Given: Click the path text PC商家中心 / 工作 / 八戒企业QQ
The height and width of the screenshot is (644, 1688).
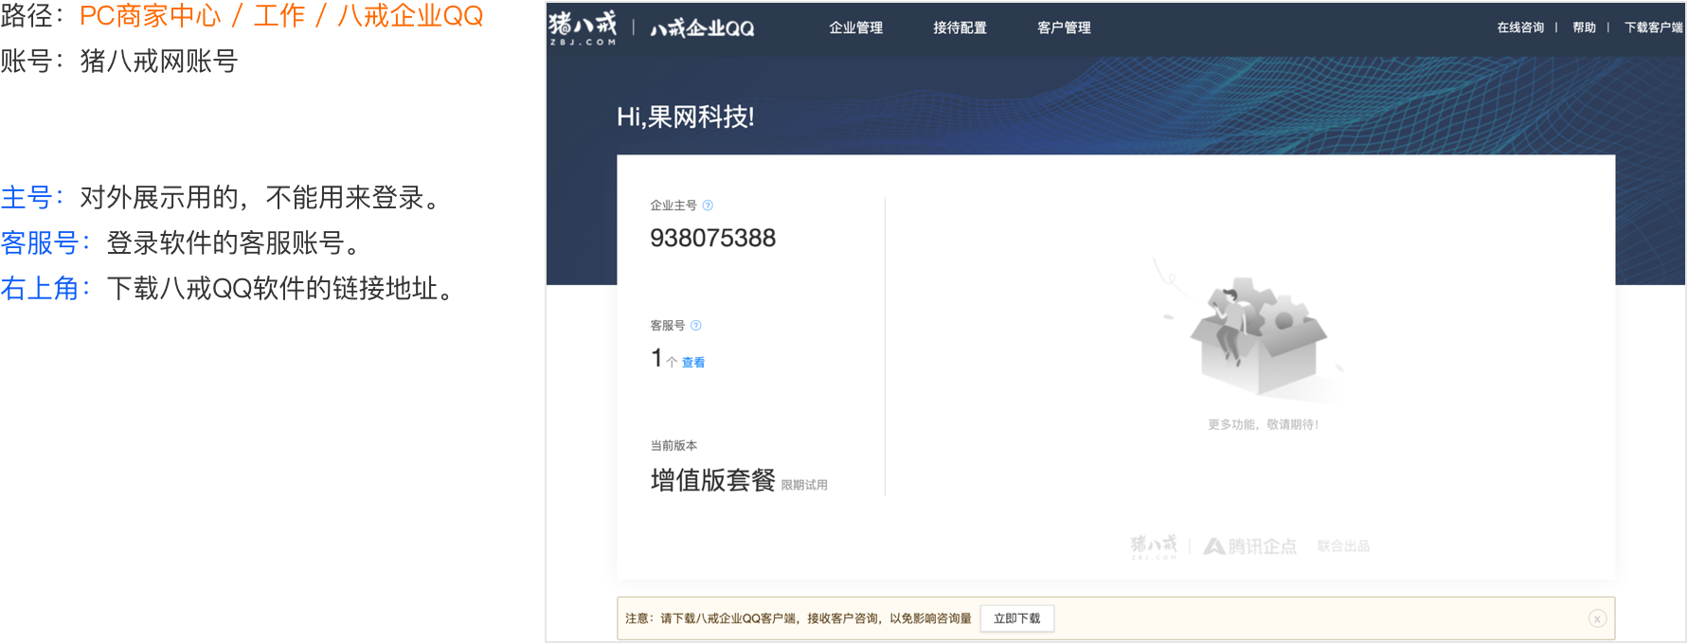Looking at the screenshot, I should pyautogui.click(x=281, y=16).
